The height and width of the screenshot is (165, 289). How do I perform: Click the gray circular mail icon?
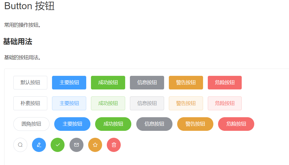pyautogui.click(x=76, y=145)
